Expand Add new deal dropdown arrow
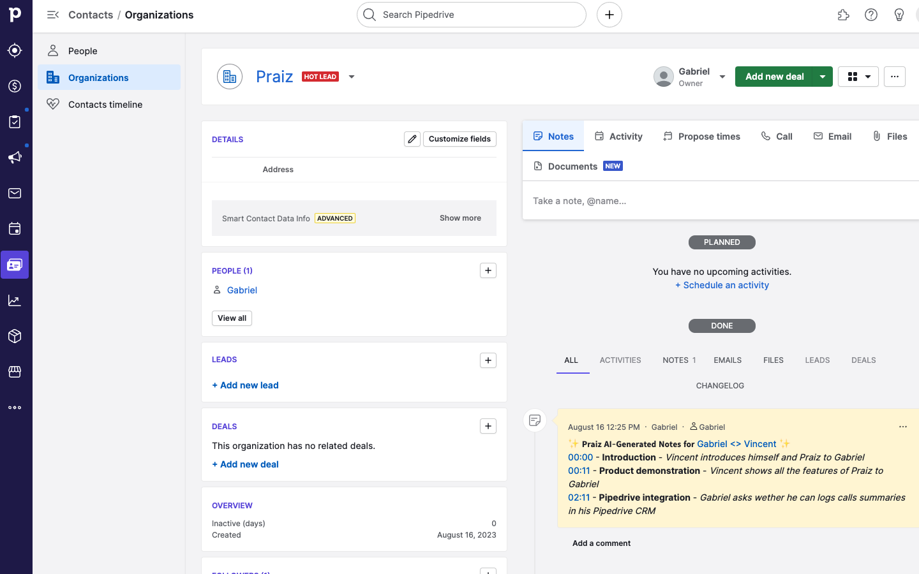Viewport: 919px width, 574px height. pos(823,77)
